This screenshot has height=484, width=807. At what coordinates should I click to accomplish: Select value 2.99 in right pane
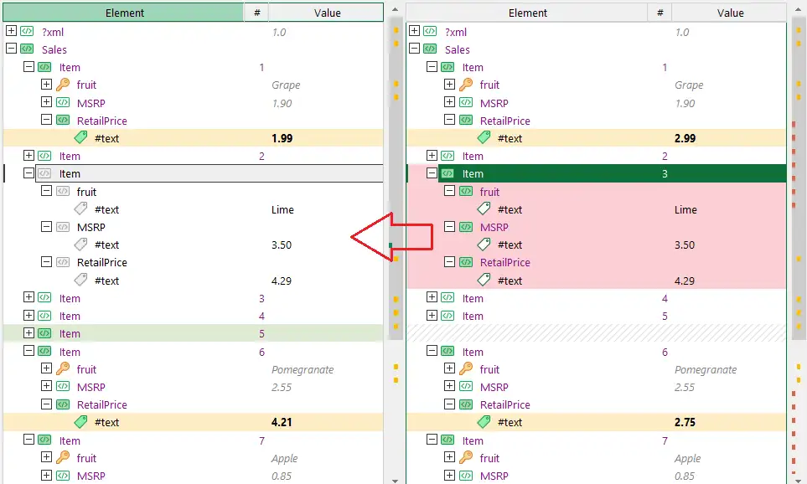click(685, 138)
